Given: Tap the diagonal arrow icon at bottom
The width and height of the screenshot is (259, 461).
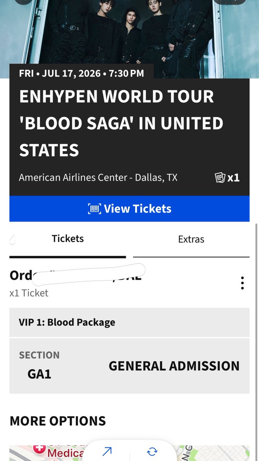Looking at the screenshot, I should click(107, 452).
